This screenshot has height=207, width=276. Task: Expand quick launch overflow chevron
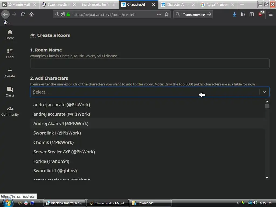pos(40,202)
